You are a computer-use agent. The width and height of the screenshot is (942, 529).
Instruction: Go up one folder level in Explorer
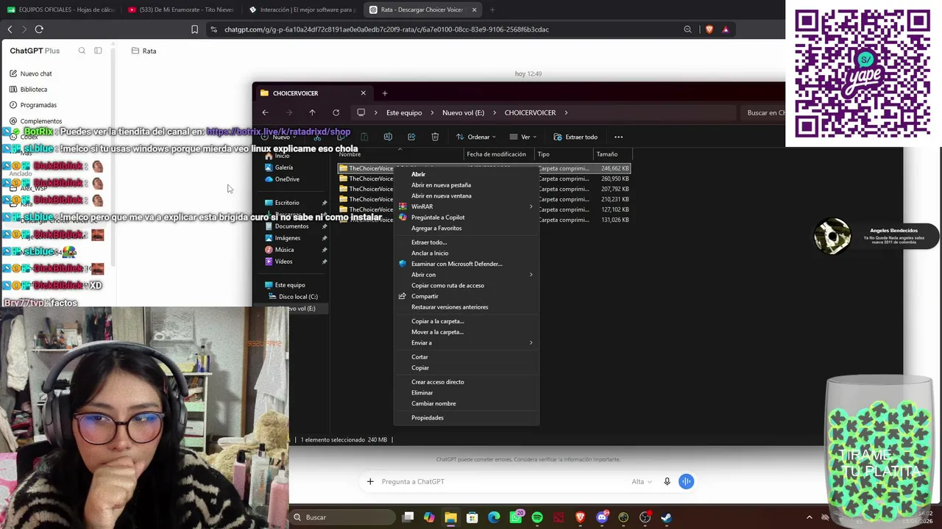coord(312,112)
